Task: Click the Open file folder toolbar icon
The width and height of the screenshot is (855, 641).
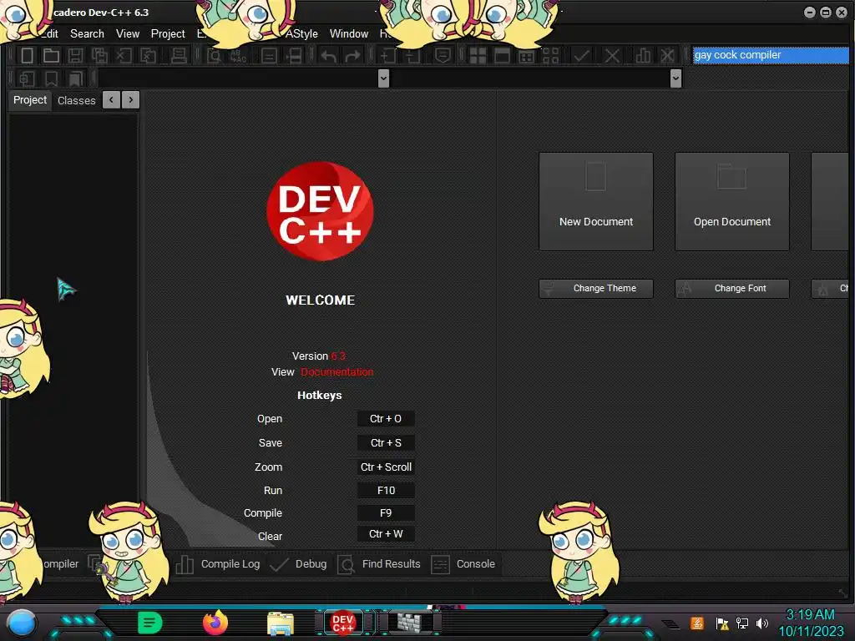Action: (x=51, y=55)
